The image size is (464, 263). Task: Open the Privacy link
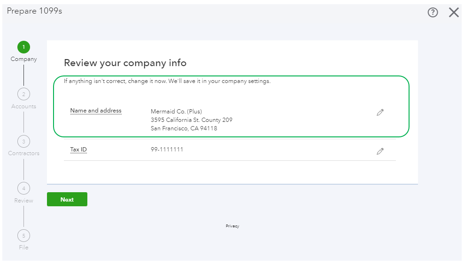point(232,226)
